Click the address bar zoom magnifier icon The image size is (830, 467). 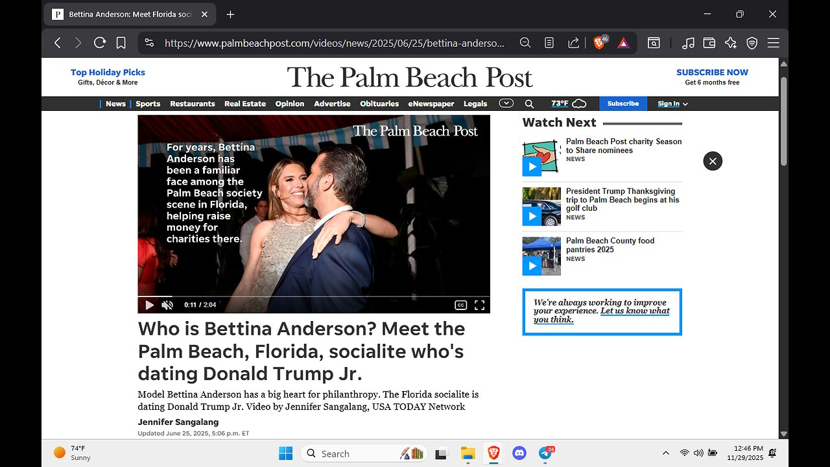(x=525, y=43)
